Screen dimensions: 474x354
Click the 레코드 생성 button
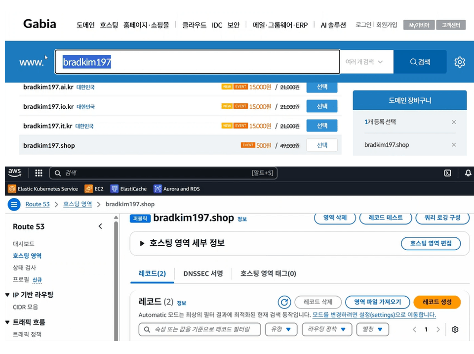pos(437,302)
